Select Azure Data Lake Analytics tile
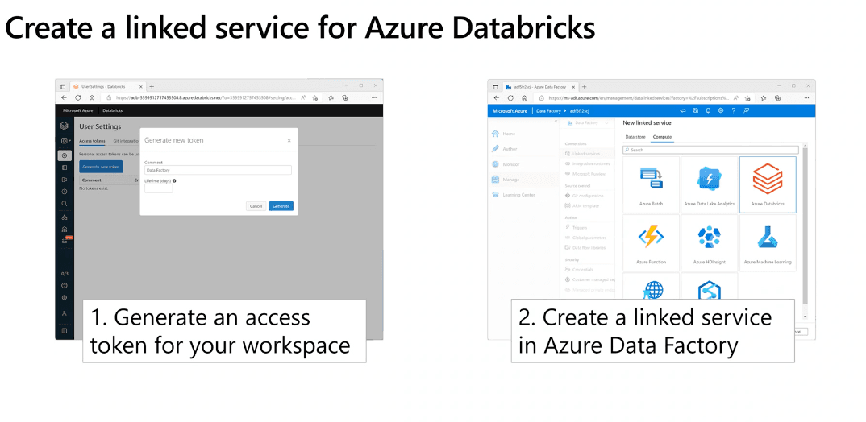This screenshot has width=866, height=422. coord(709,184)
